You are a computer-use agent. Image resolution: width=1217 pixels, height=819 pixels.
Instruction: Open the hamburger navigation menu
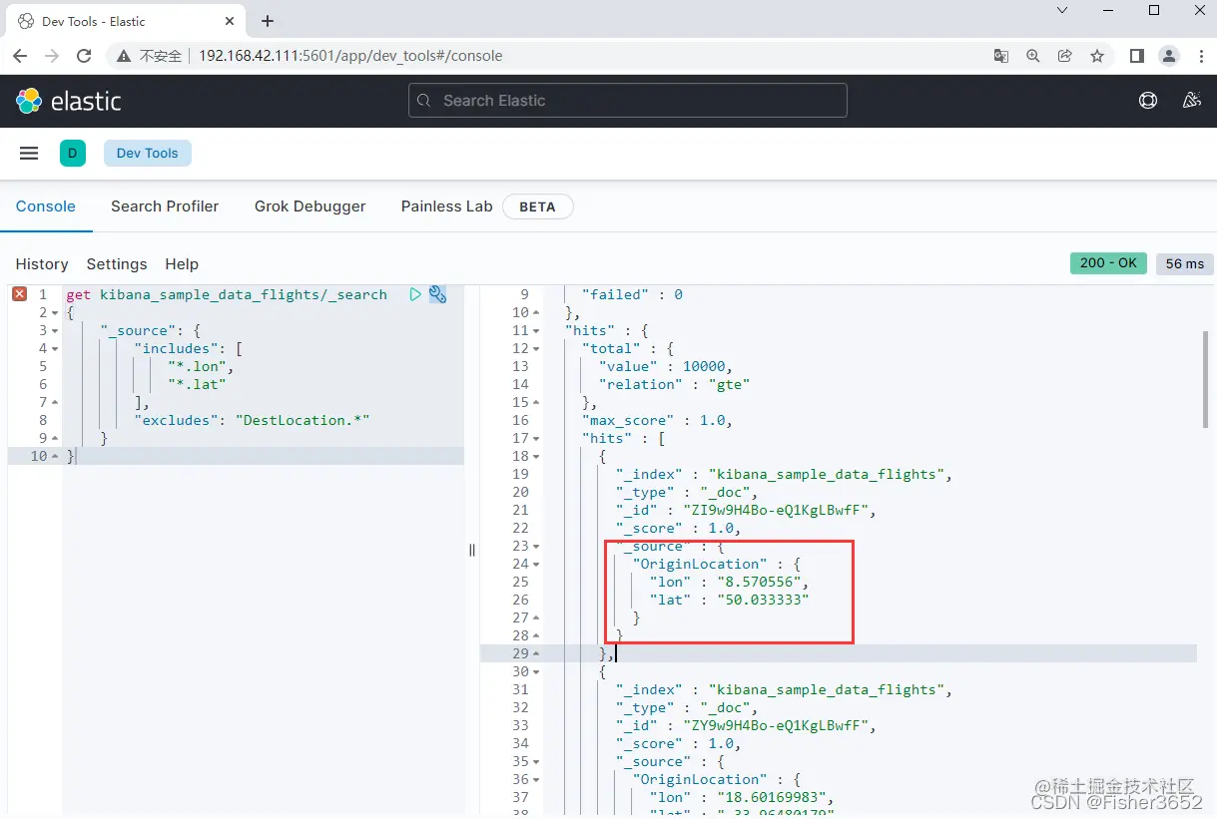point(29,153)
